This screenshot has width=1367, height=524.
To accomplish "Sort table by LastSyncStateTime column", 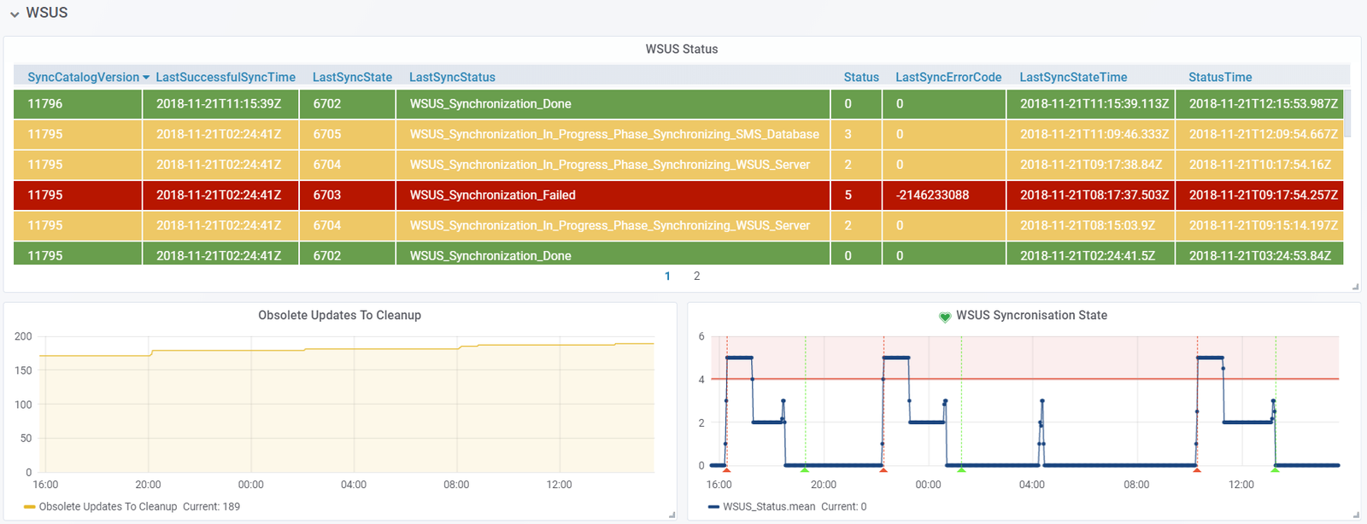I will tap(1073, 77).
